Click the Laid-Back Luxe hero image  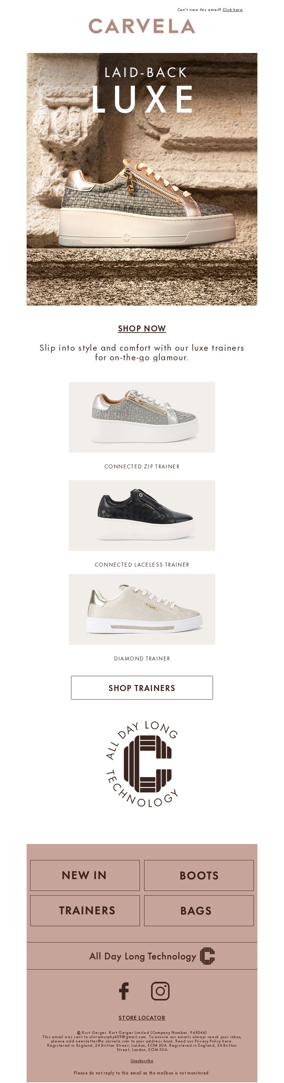click(x=142, y=179)
